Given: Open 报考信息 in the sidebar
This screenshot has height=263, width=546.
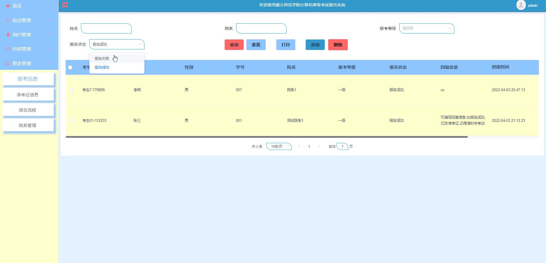Looking at the screenshot, I should click(28, 79).
